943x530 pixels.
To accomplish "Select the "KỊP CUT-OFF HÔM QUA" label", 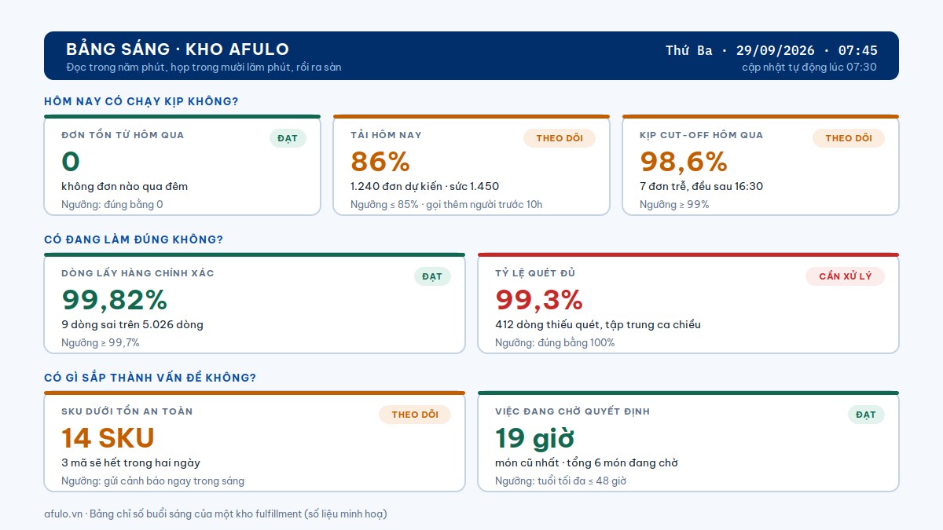I will coord(701,135).
